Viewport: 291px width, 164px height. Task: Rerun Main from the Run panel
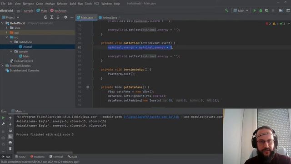pos(3,118)
